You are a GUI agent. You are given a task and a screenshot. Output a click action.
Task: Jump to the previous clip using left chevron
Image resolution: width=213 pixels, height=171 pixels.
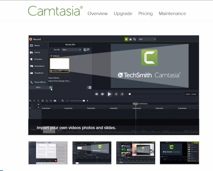(116, 94)
